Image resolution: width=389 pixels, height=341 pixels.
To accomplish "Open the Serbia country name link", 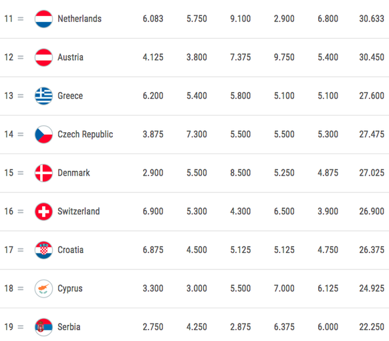I will pos(69,327).
